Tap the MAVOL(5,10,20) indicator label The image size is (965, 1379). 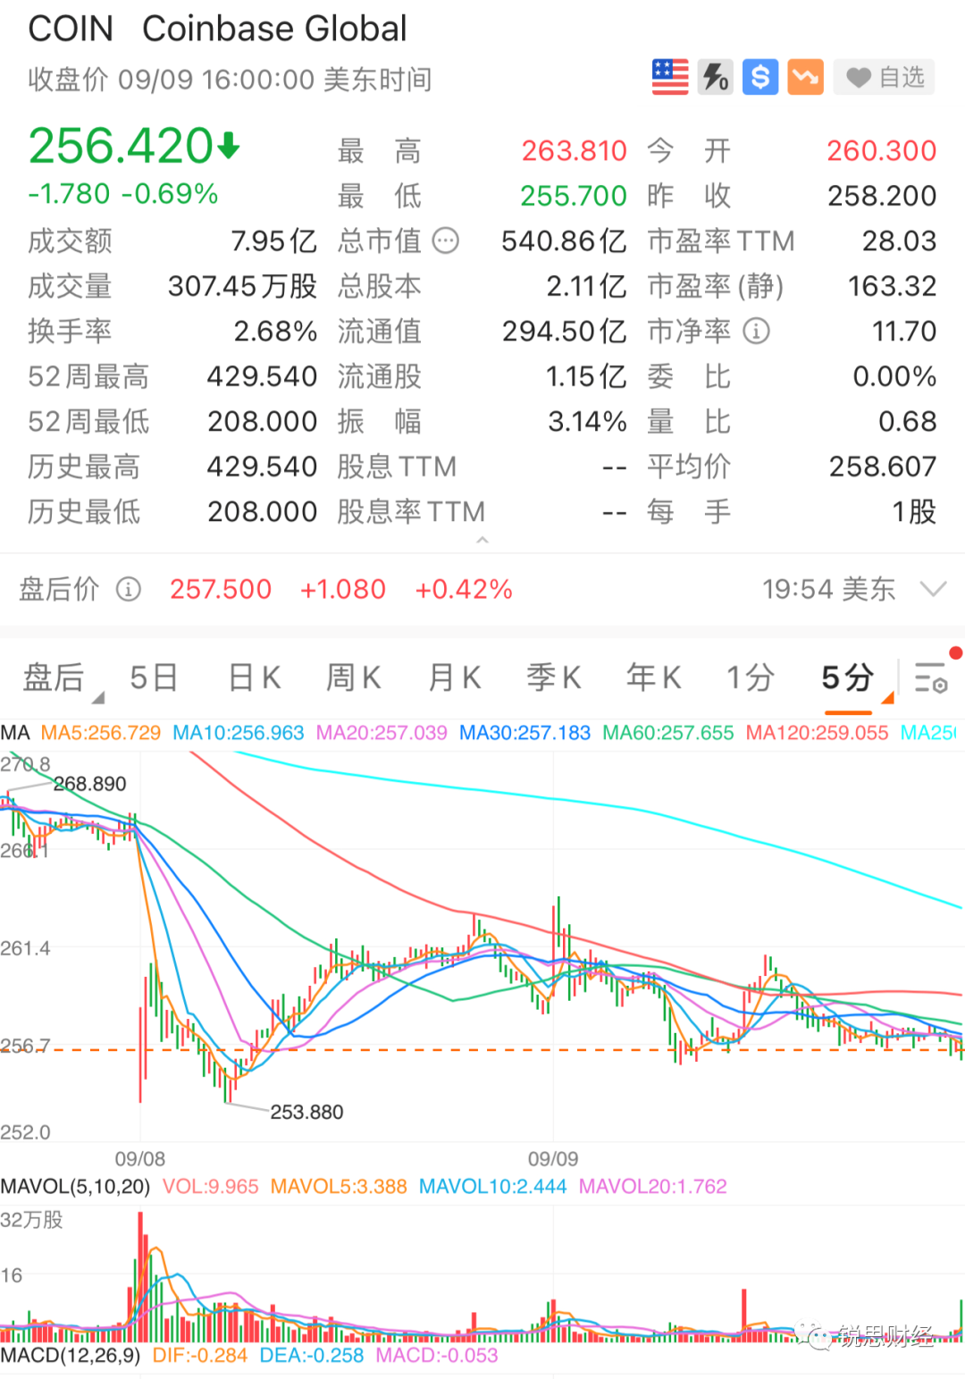75,1186
